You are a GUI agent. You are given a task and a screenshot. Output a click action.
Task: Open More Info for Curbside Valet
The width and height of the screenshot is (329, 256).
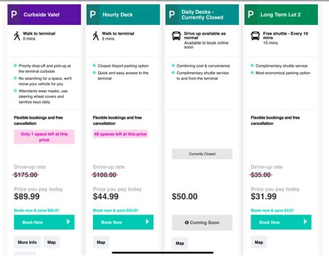(x=27, y=242)
